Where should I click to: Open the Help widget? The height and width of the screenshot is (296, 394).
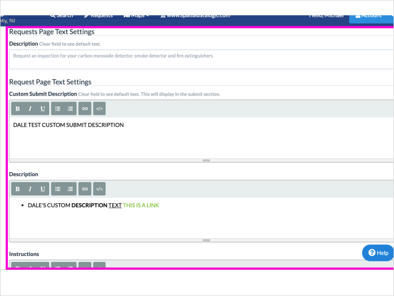pyautogui.click(x=378, y=253)
